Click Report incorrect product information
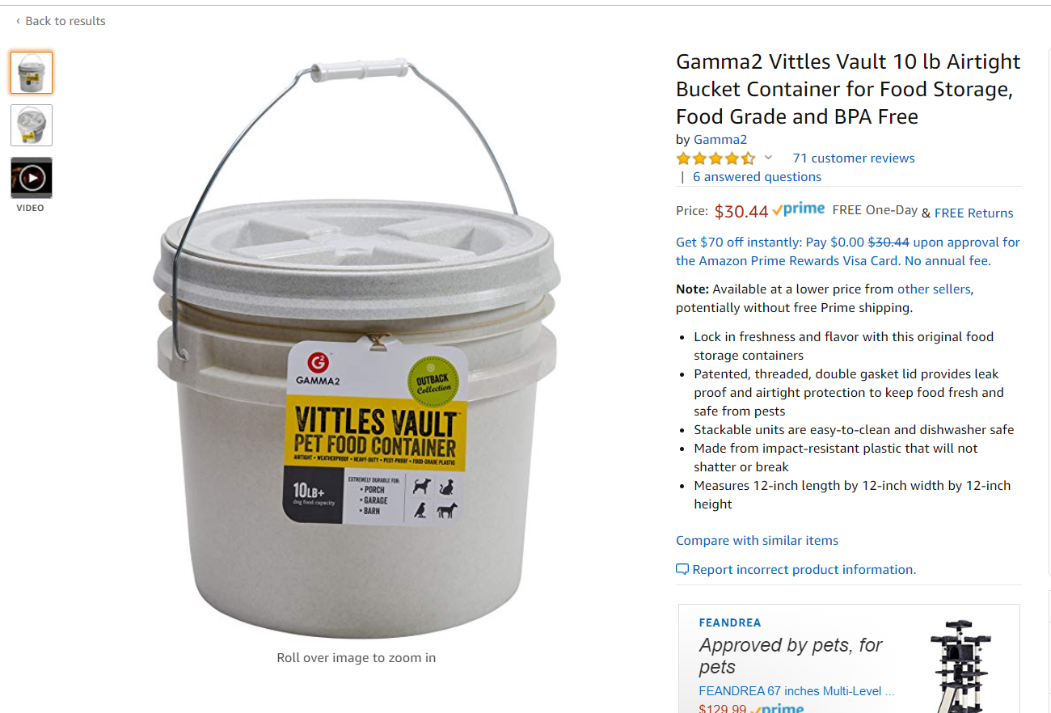The width and height of the screenshot is (1051, 713). pos(804,570)
